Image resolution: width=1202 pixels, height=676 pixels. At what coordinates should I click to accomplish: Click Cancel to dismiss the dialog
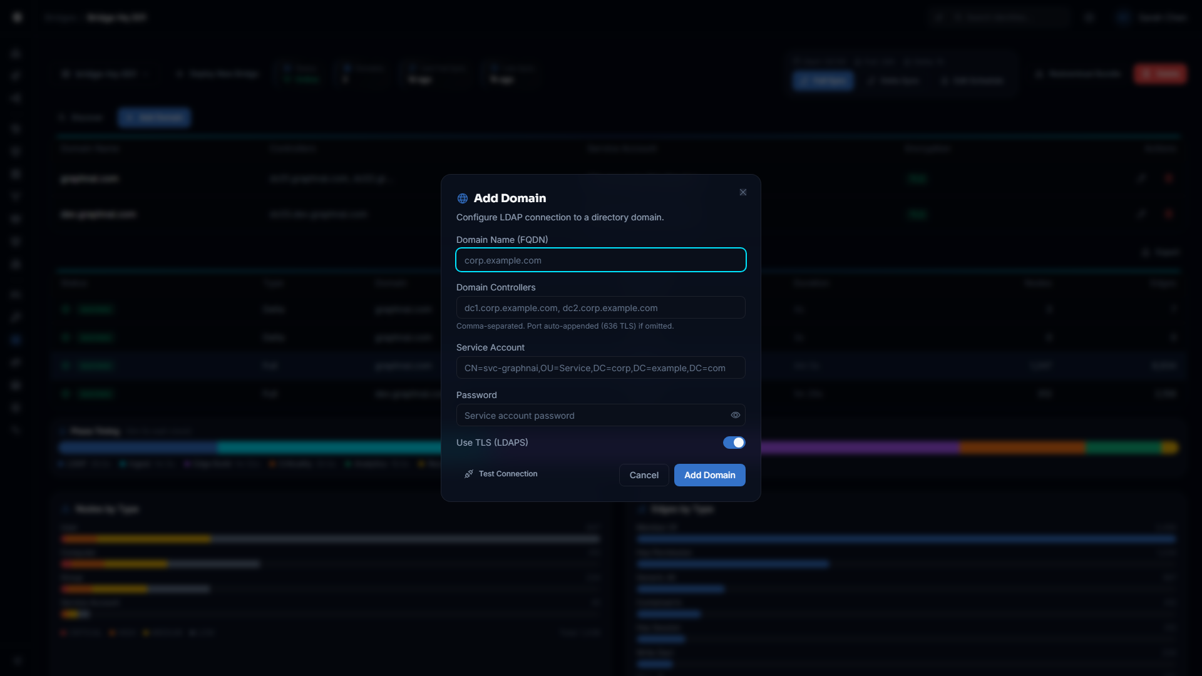pyautogui.click(x=644, y=475)
